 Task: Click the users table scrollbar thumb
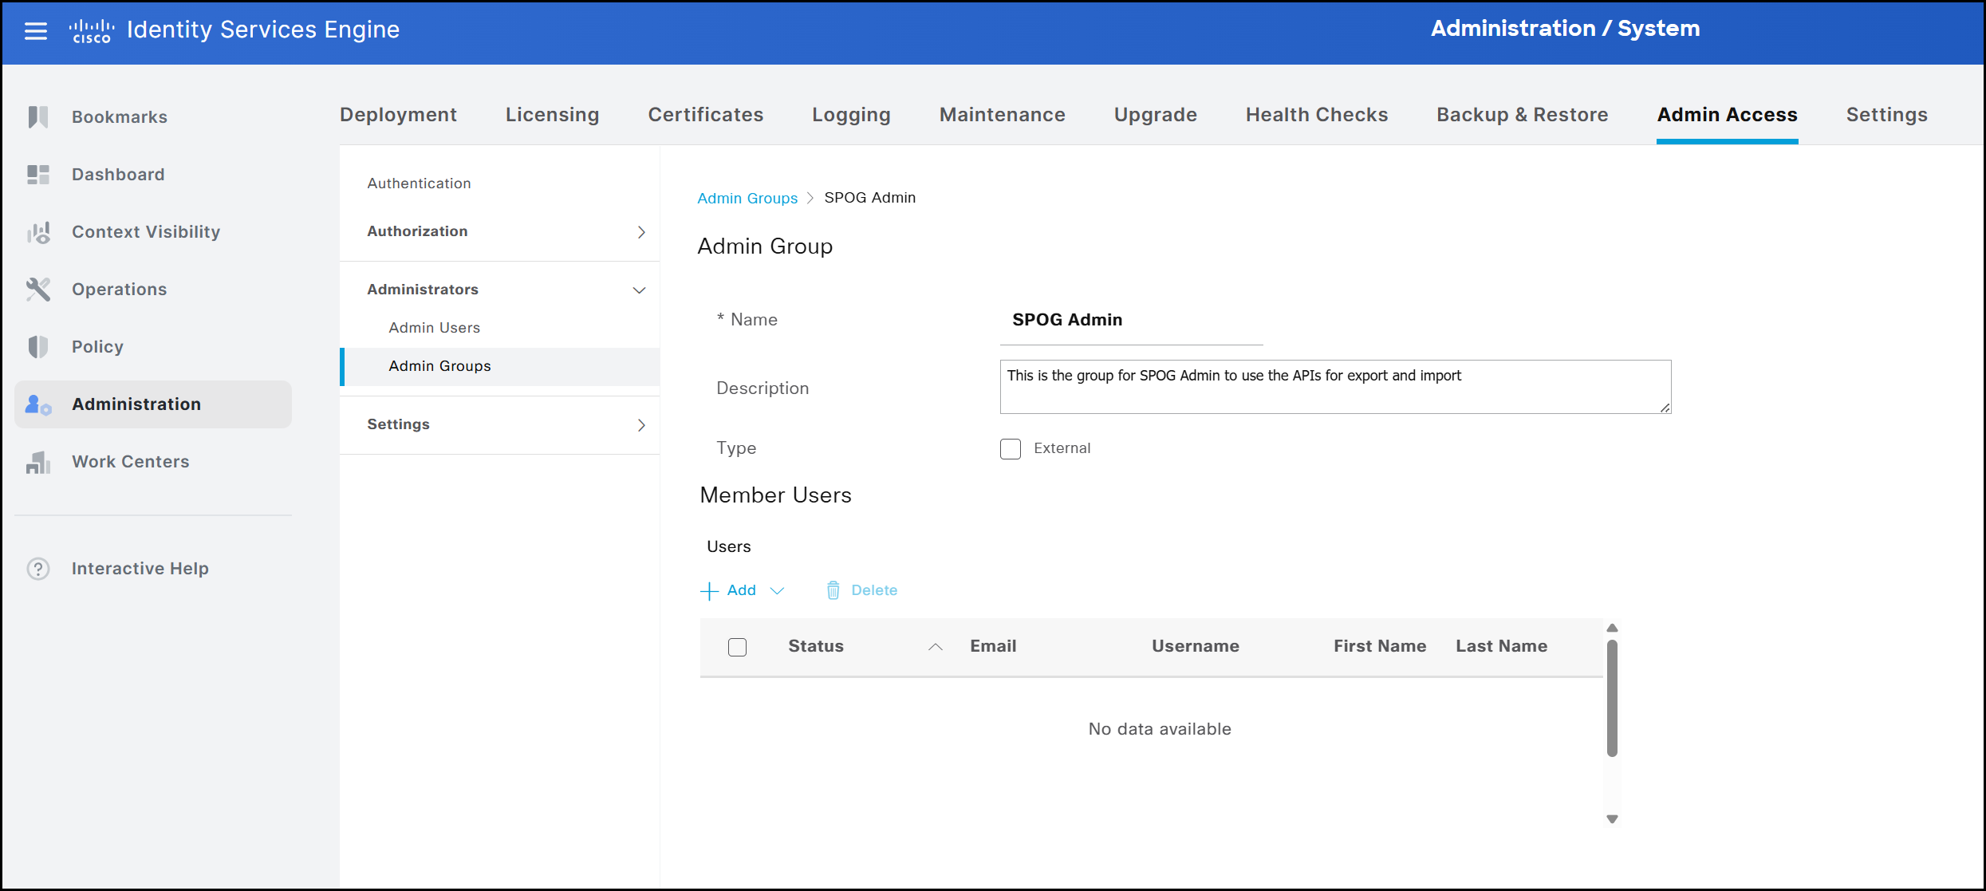click(1612, 698)
